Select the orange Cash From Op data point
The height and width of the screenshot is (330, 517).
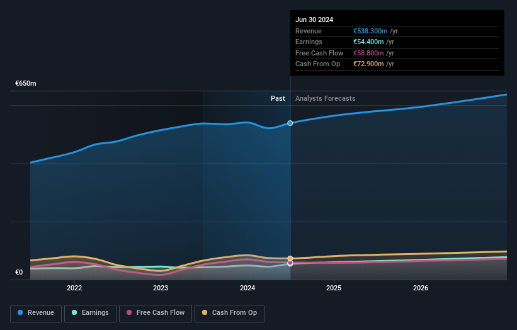[290, 258]
